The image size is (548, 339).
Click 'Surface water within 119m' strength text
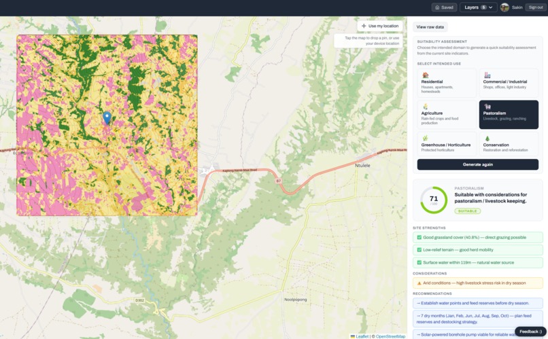[x=468, y=262]
